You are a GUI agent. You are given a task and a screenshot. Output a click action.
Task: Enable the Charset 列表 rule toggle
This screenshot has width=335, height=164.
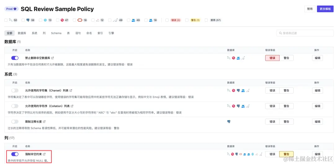coord(15,90)
